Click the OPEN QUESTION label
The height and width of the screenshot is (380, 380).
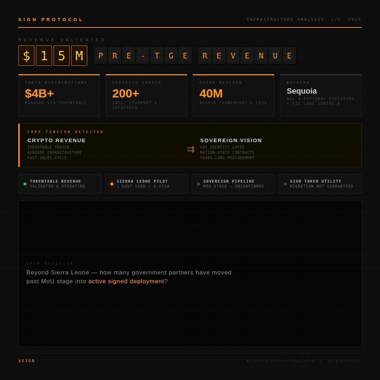click(50, 264)
